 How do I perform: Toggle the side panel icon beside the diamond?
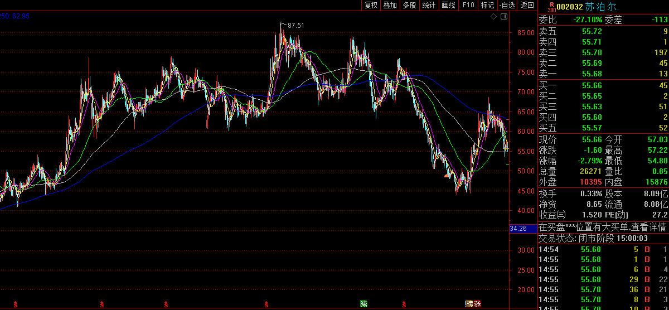pos(504,17)
